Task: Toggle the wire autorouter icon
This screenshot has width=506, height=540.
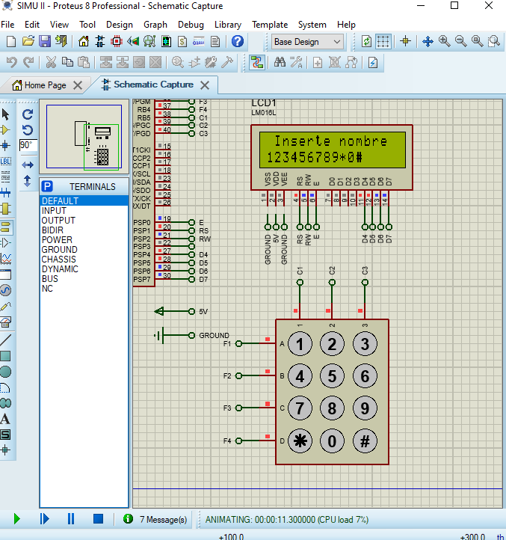Action: tap(257, 63)
